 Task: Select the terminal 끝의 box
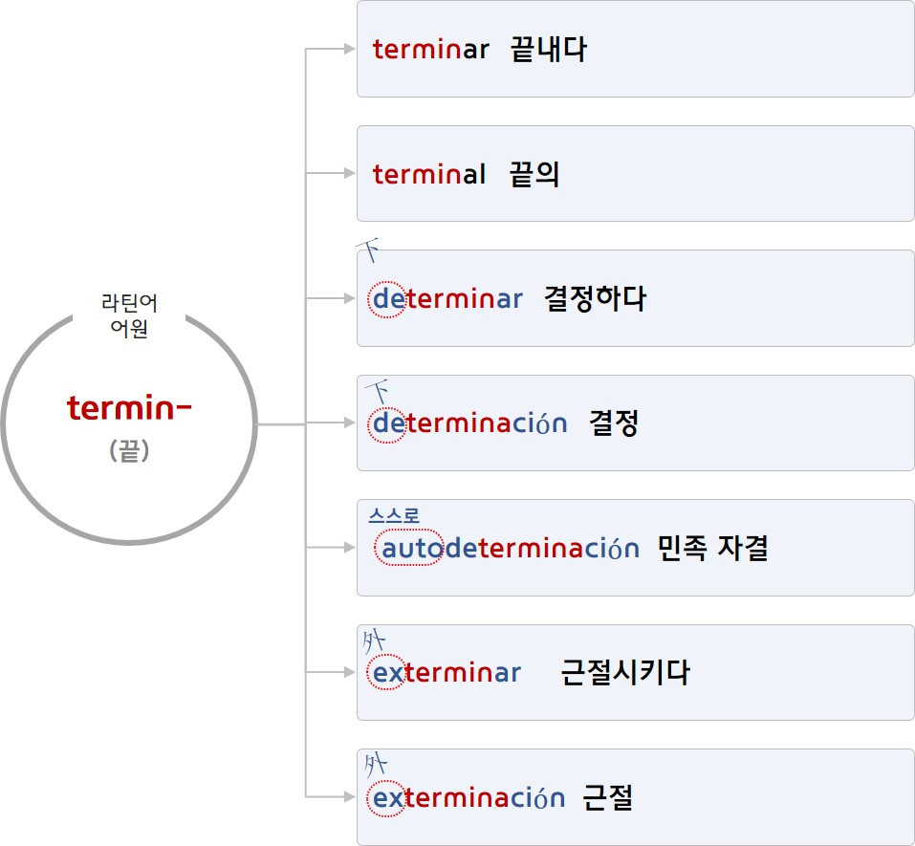click(635, 173)
